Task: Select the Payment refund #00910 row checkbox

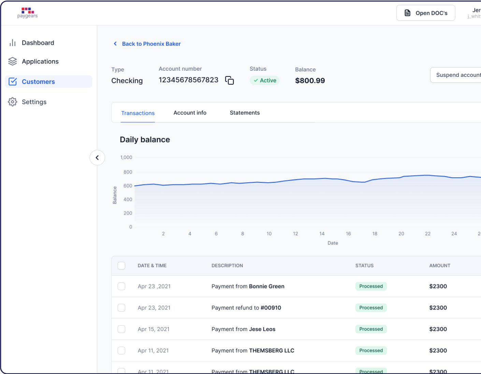Action: [x=121, y=308]
